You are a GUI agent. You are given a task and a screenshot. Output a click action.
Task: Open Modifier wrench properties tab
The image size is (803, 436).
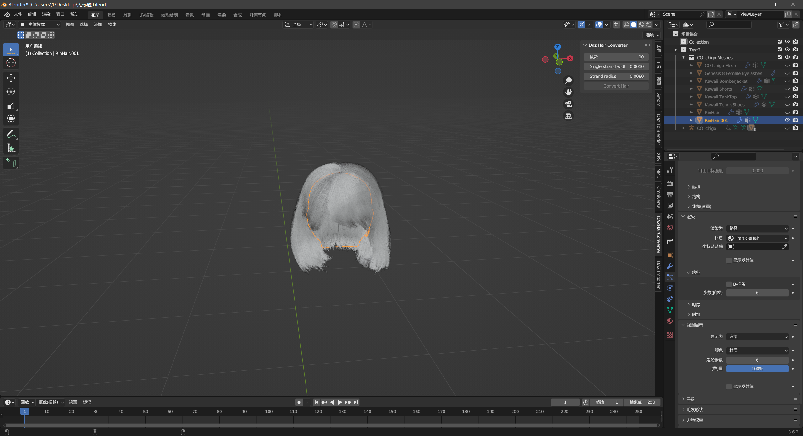670,266
